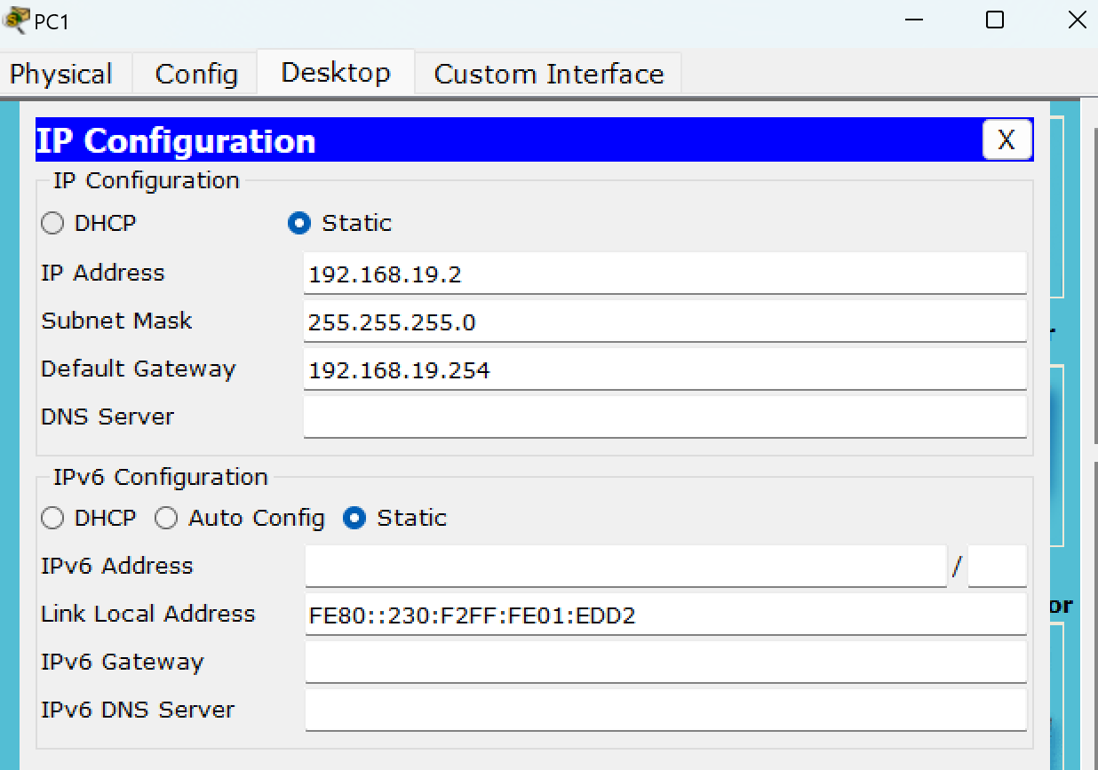This screenshot has width=1098, height=770.
Task: Click the Subnet Mask input field
Action: tap(665, 321)
